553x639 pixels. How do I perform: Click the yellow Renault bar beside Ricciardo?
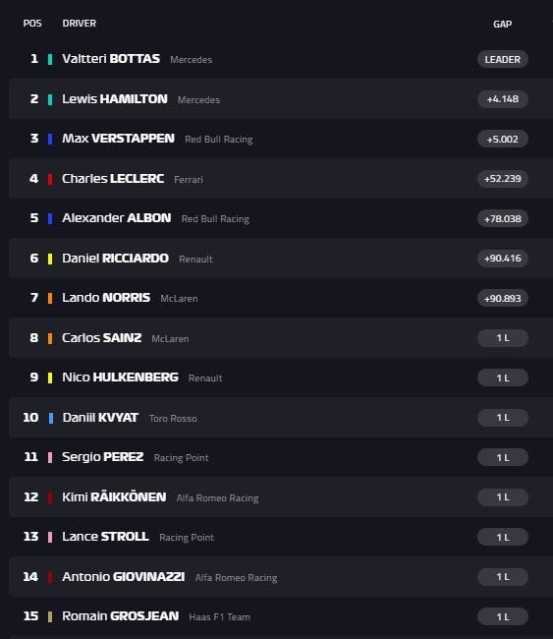coord(50,260)
